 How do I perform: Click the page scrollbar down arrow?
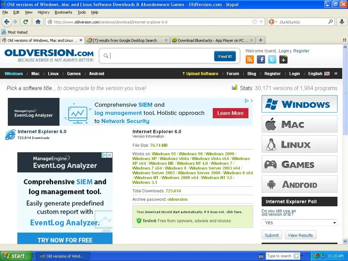pyautogui.click(x=345, y=241)
